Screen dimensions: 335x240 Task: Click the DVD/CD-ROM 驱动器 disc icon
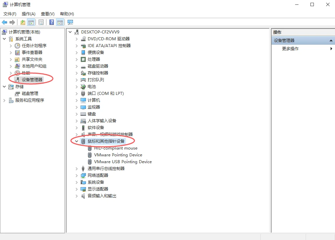pyautogui.click(x=83, y=39)
